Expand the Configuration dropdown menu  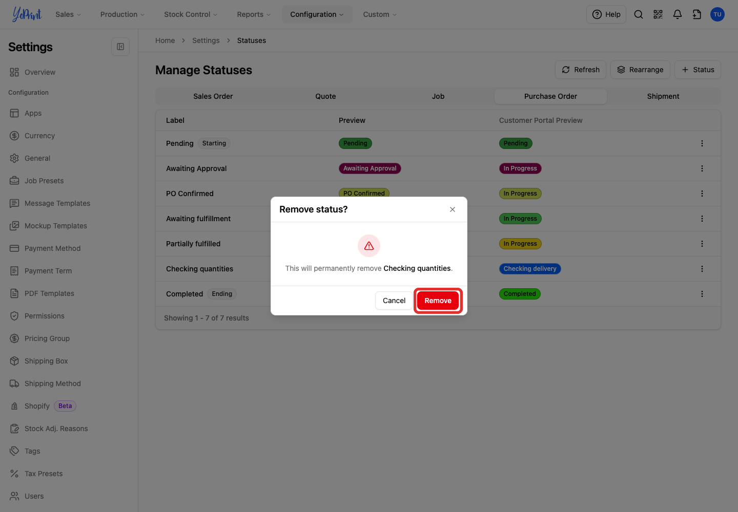pos(317,14)
